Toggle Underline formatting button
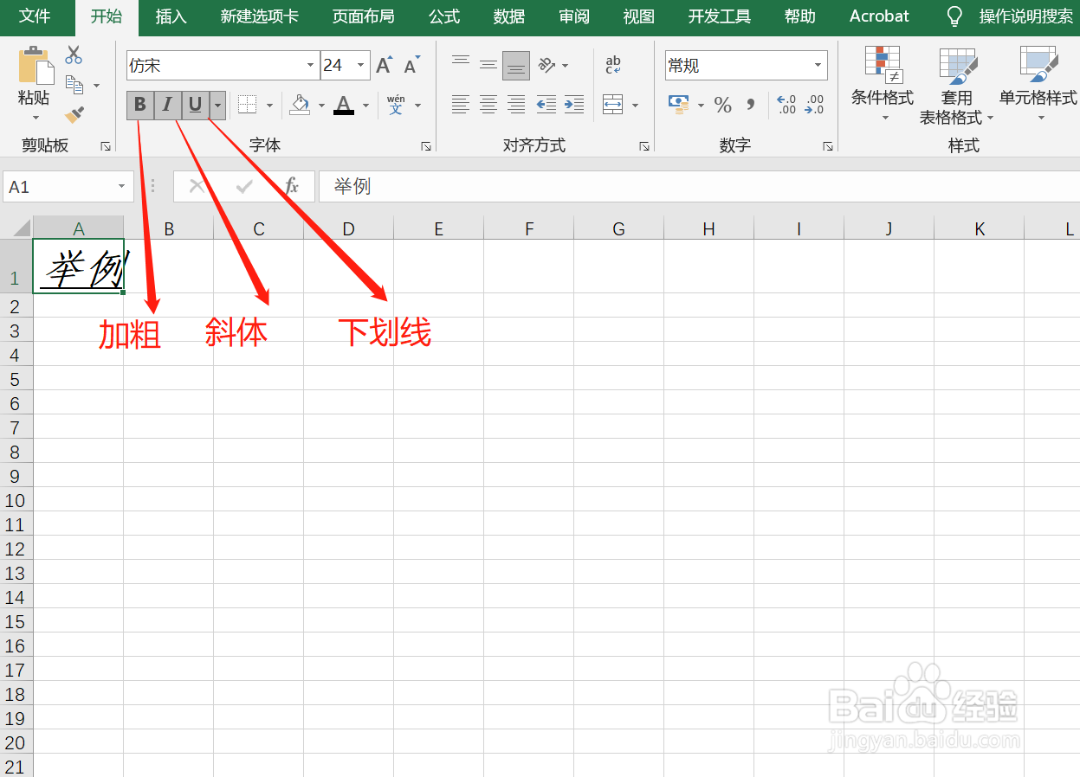The image size is (1080, 777). point(196,105)
